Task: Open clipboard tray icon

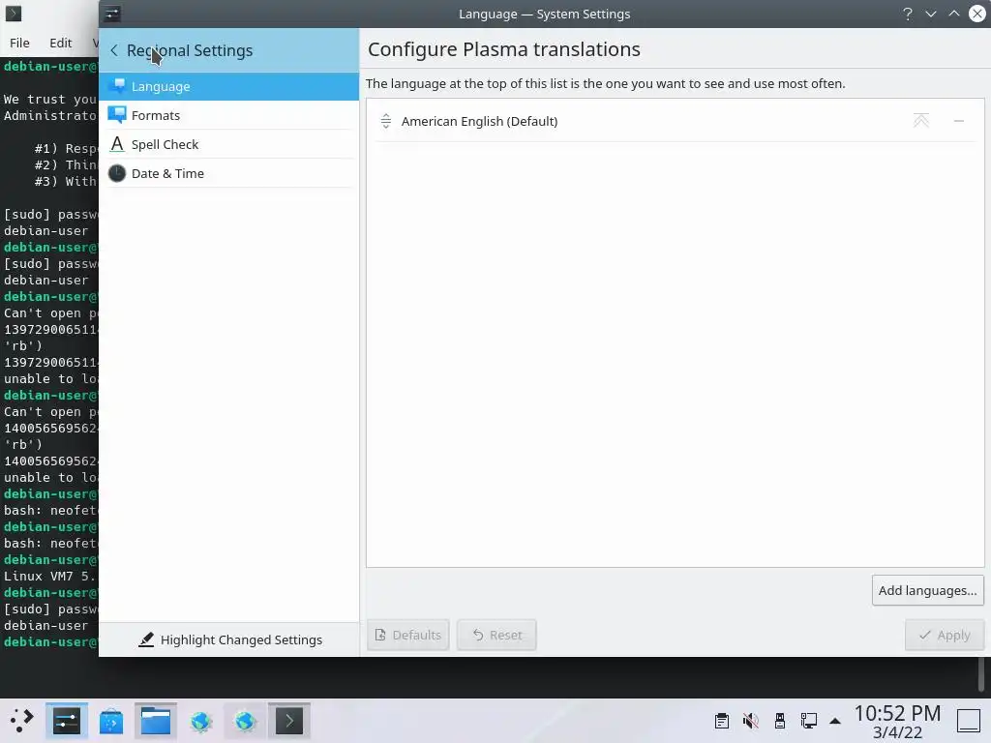Action: (722, 721)
